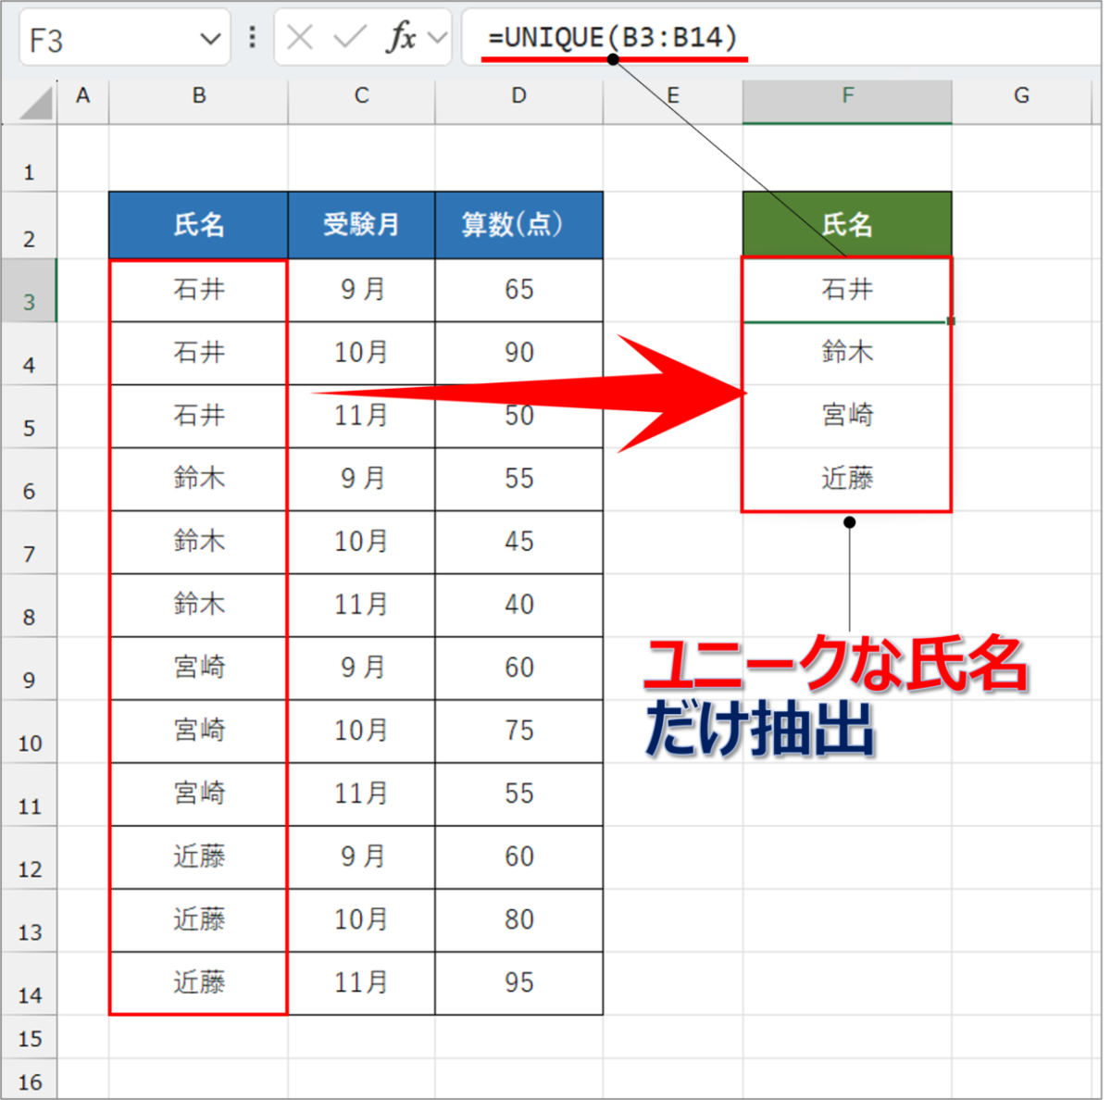Select cell F4 containing 鈴木
Screen dimensions: 1111x1100
click(847, 354)
